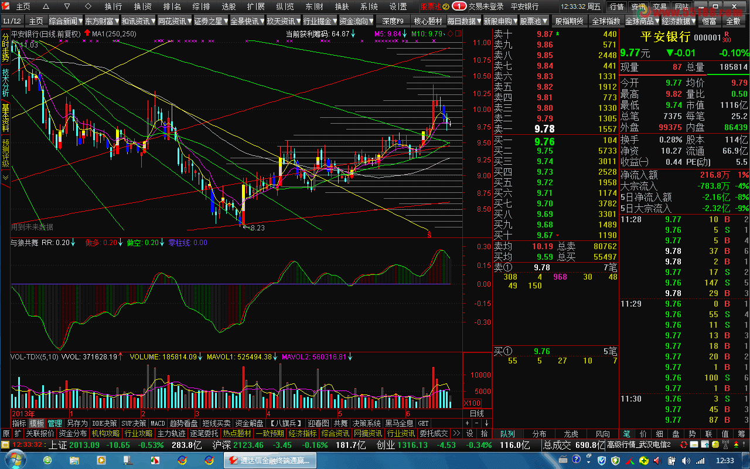Open the 东方财富 dropdown
The height and width of the screenshot is (469, 750).
pyautogui.click(x=102, y=21)
